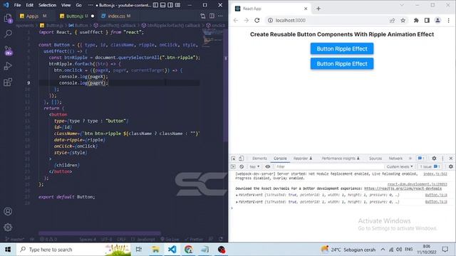This screenshot has height=256, width=456.
Task: Toggle the VS Code bottom panel layout
Action: tap(163, 5)
